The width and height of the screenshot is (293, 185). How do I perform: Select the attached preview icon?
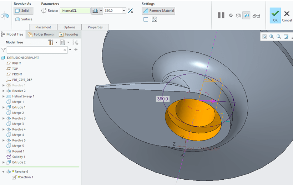246,15
